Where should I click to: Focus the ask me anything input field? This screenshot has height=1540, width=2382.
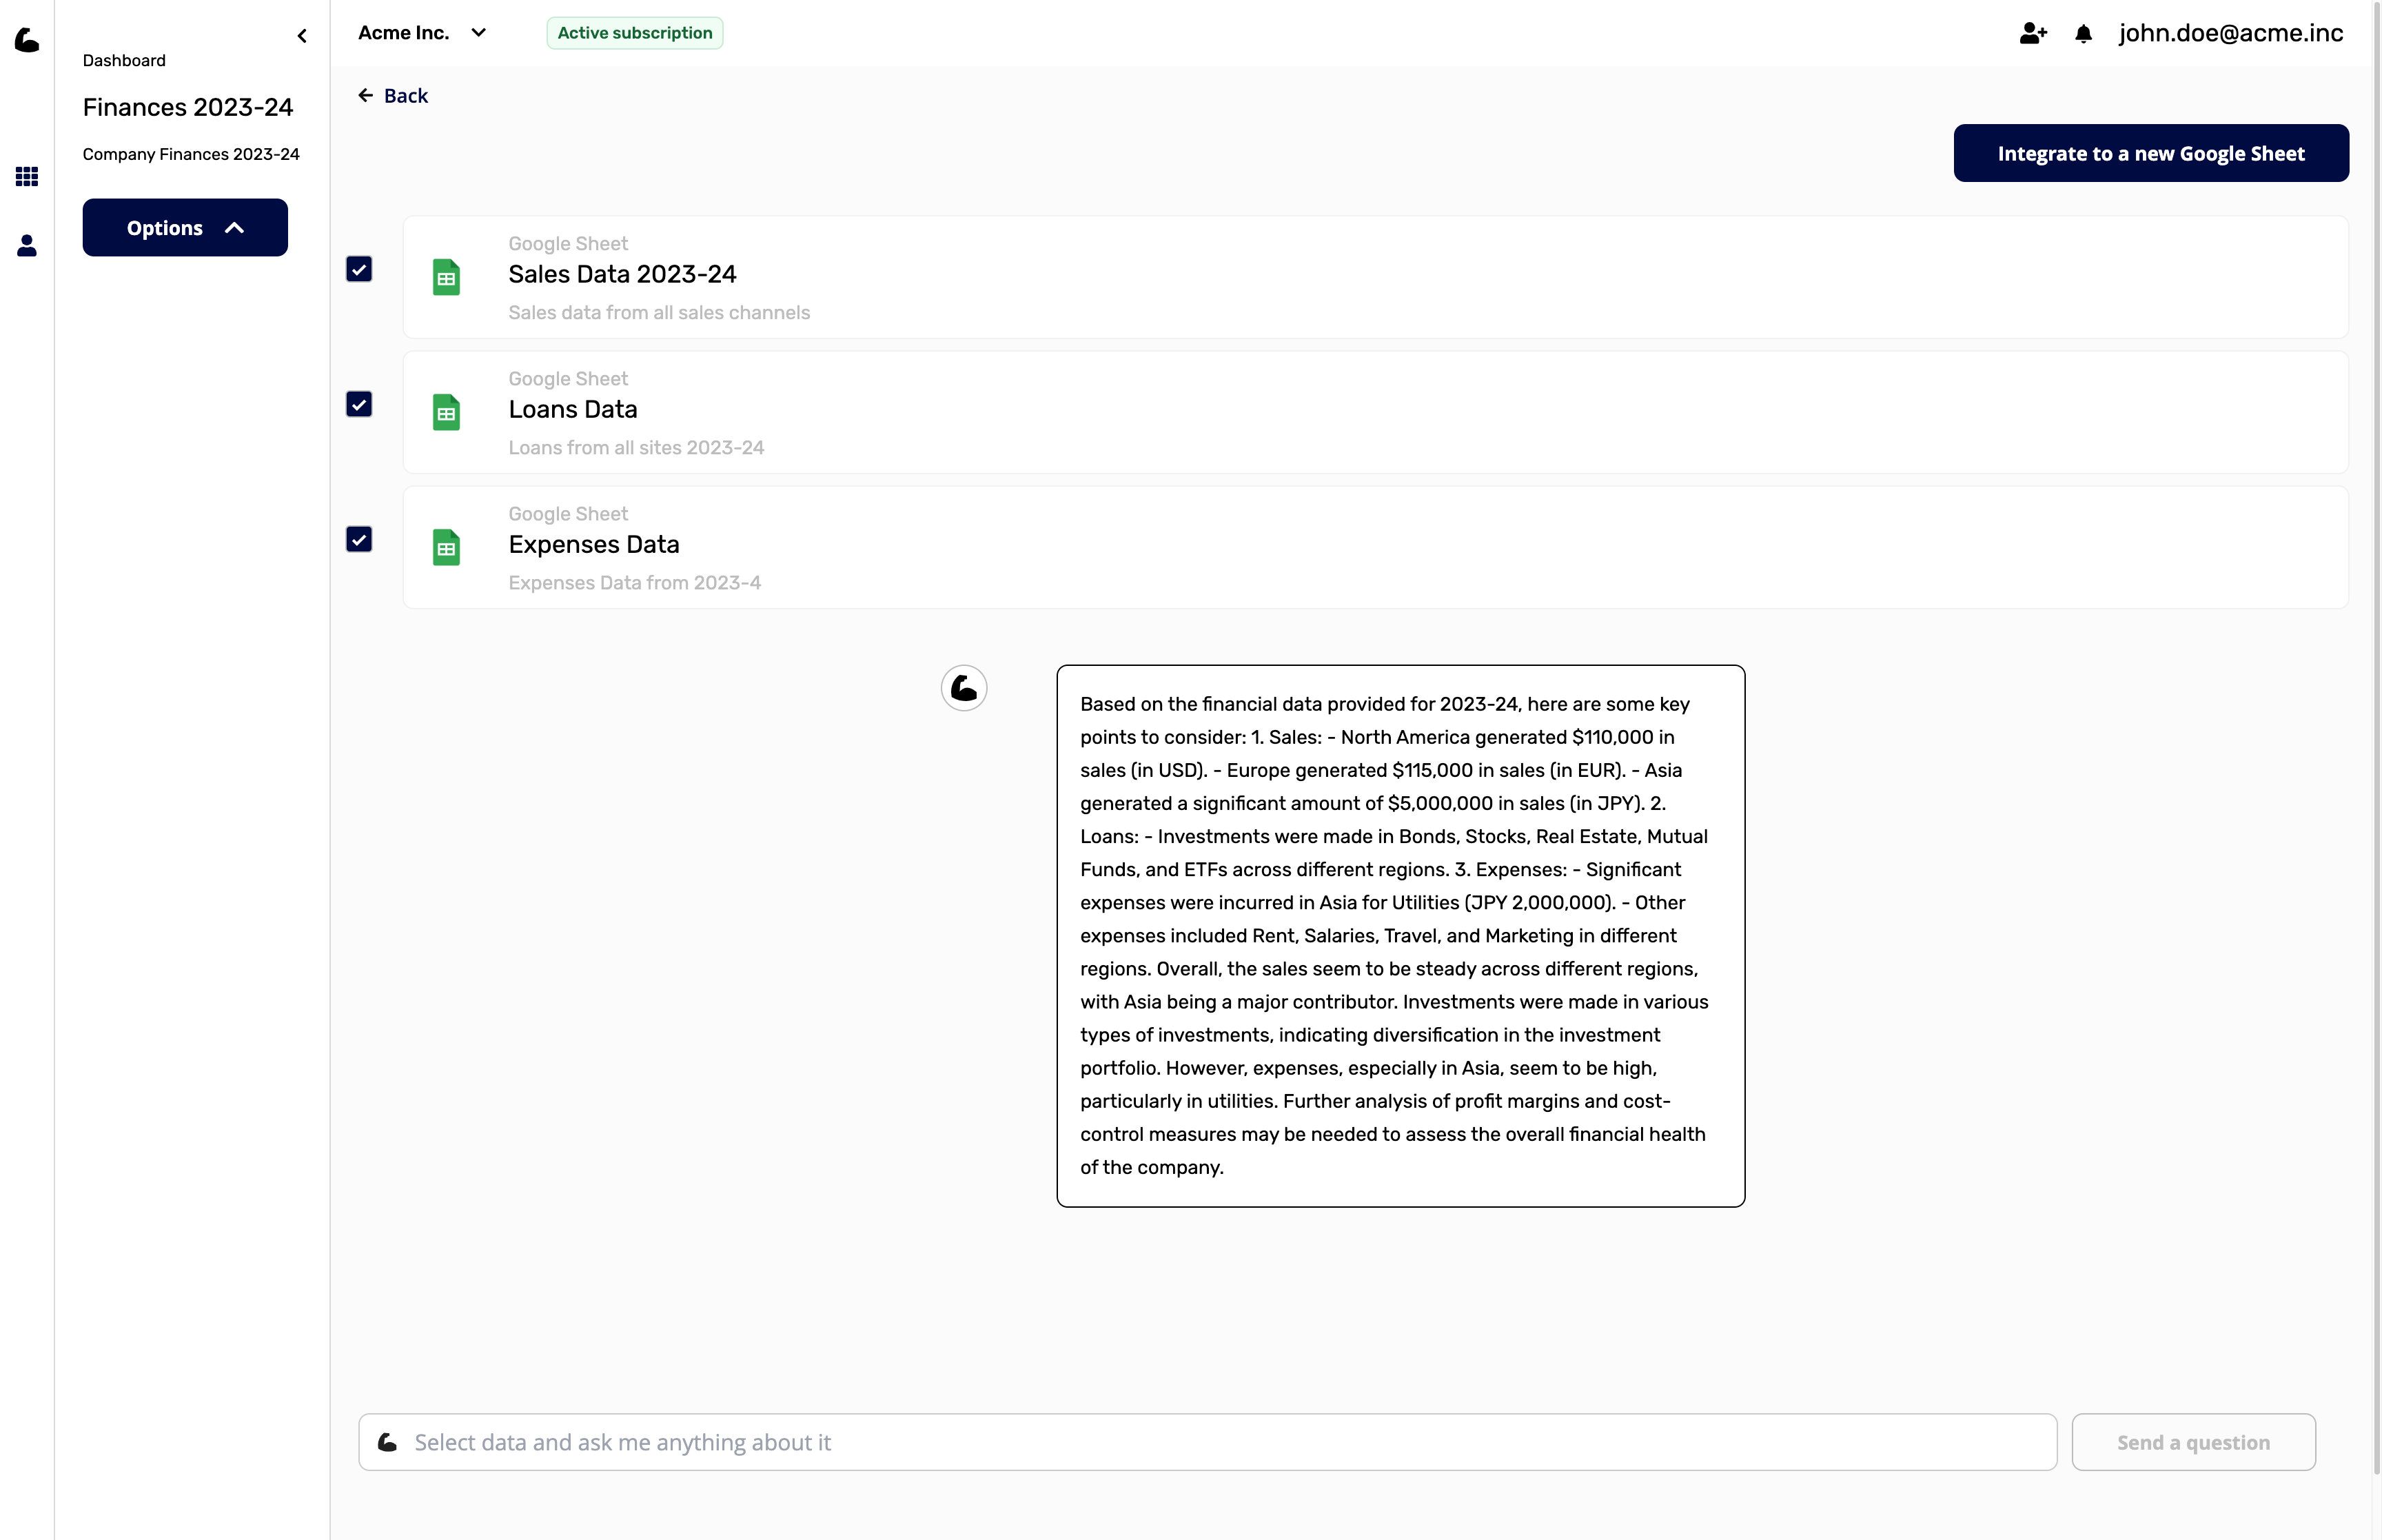click(x=1219, y=1442)
